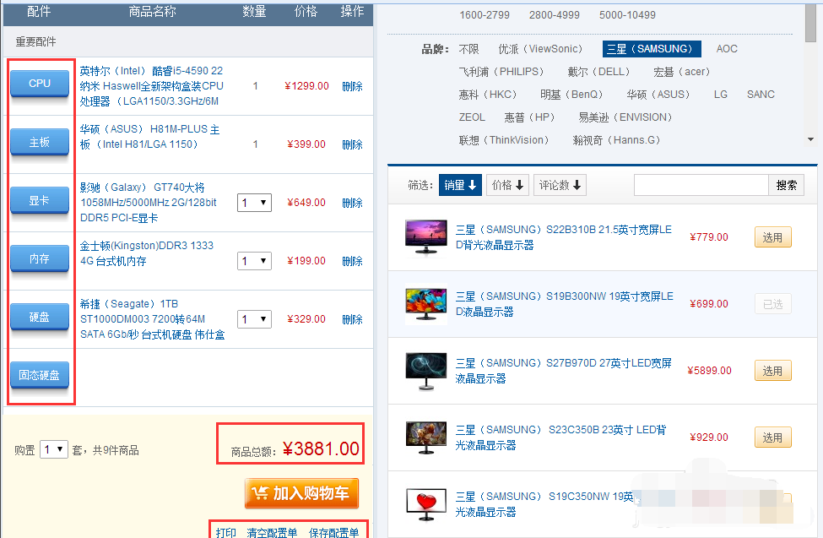This screenshot has height=538, width=823.
Task: Click 清空配置单 link
Action: [272, 532]
